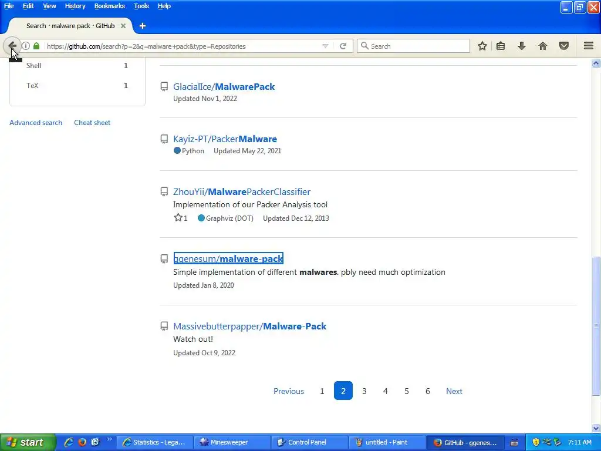Open the Help menu
This screenshot has width=601, height=451.
coord(164,6)
